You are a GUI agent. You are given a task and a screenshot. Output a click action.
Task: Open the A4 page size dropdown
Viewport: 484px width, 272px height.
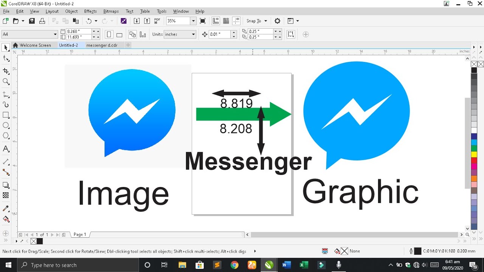coord(55,34)
